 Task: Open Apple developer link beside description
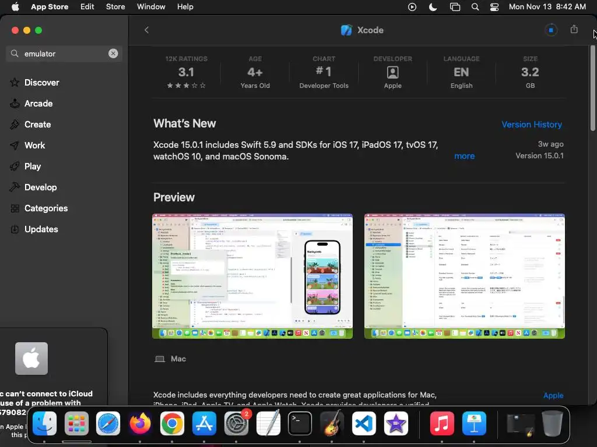click(553, 395)
